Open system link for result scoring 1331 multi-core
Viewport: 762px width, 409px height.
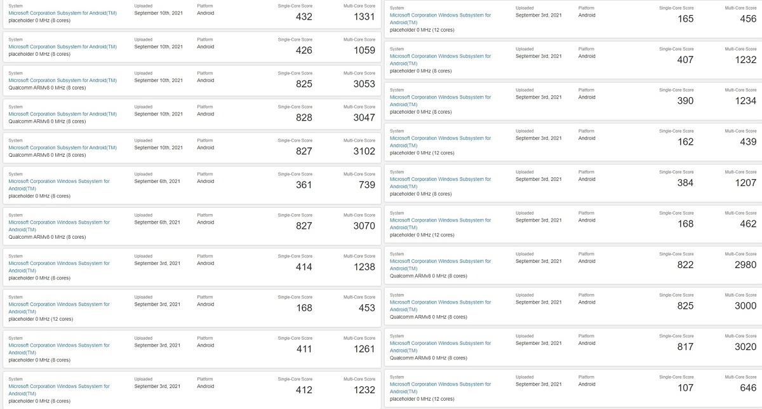[x=62, y=13]
